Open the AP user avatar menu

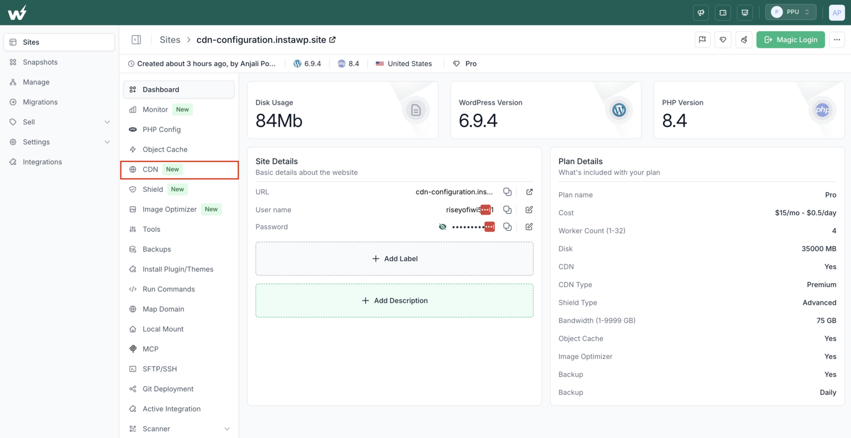click(837, 12)
